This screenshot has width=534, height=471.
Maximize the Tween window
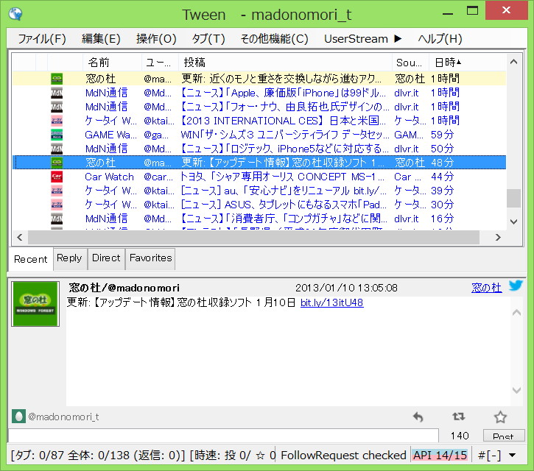tap(472, 11)
